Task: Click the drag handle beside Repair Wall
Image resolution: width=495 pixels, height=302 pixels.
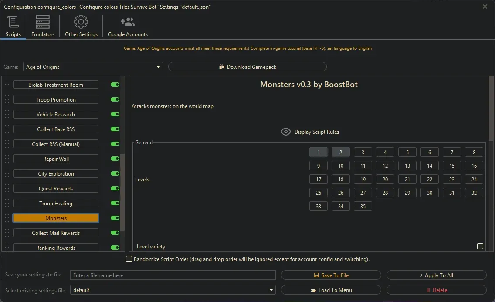Action: coord(7,159)
